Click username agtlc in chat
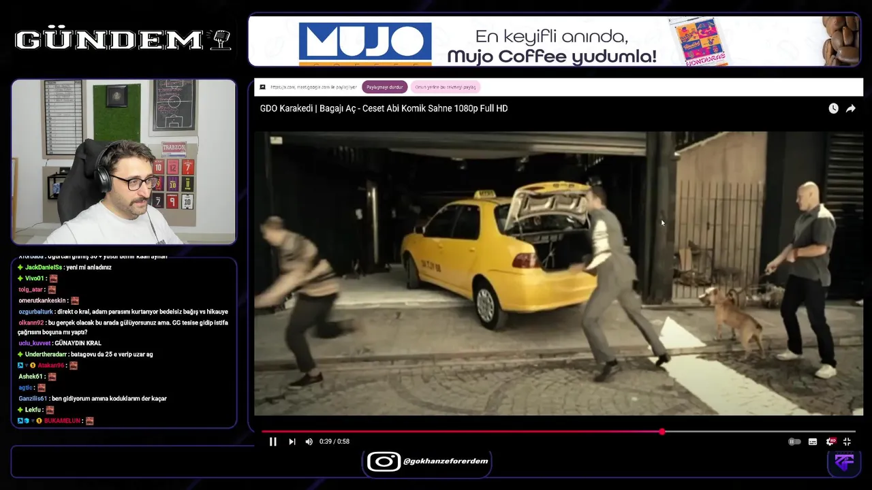 (x=26, y=387)
